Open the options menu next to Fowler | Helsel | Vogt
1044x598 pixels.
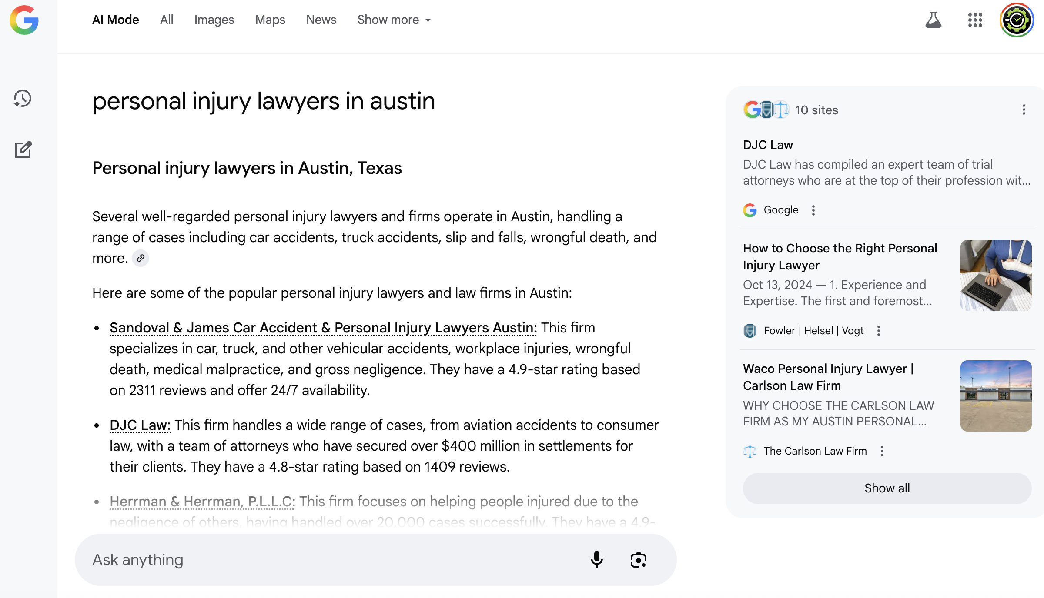click(x=879, y=331)
